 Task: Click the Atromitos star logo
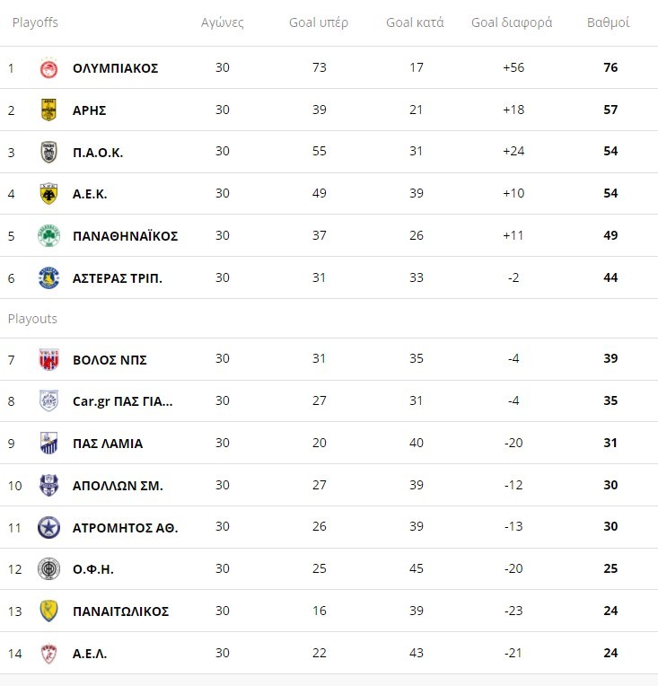48,527
